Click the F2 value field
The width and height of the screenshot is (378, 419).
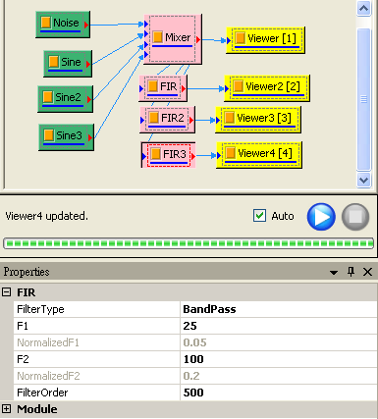coord(278,359)
